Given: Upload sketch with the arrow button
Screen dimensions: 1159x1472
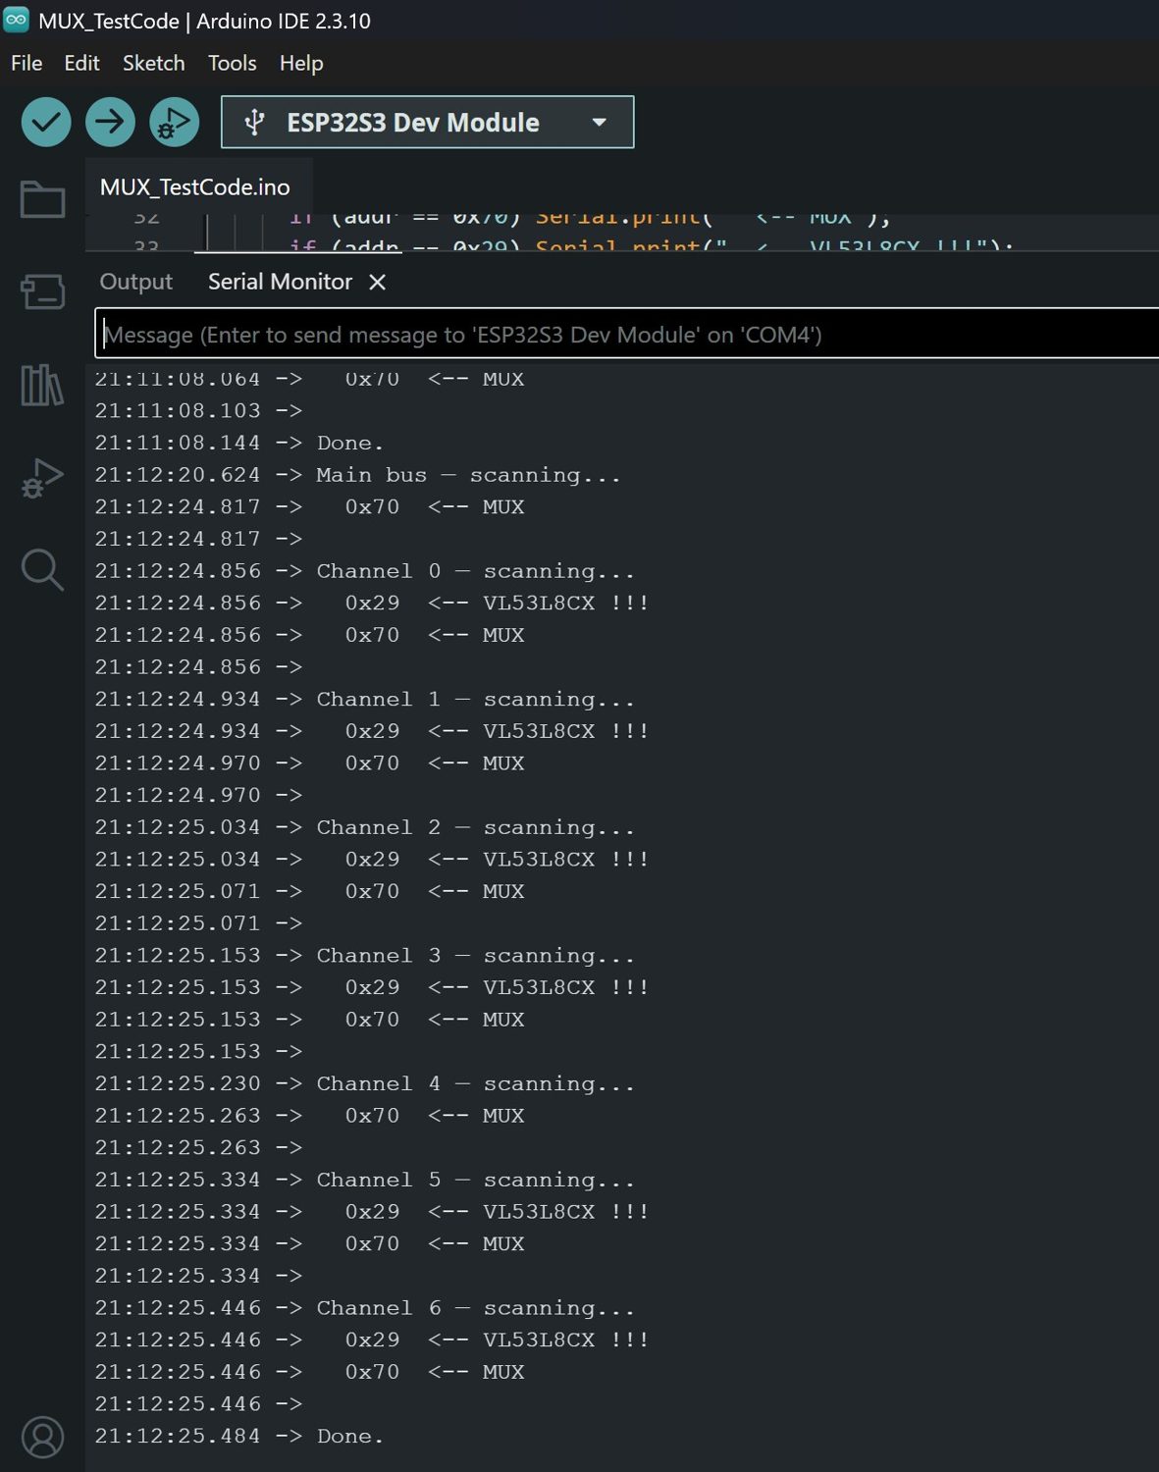Looking at the screenshot, I should tap(110, 123).
